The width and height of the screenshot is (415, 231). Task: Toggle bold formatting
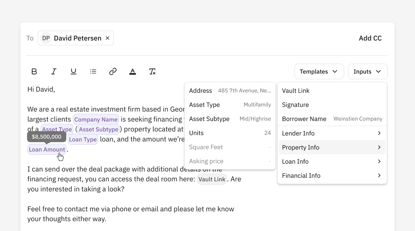(x=34, y=71)
